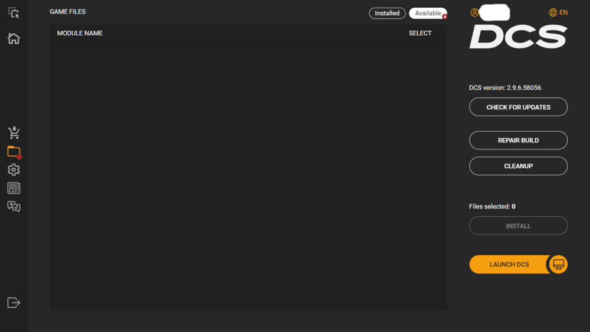Select the EN language selector
The image size is (590, 332).
563,12
